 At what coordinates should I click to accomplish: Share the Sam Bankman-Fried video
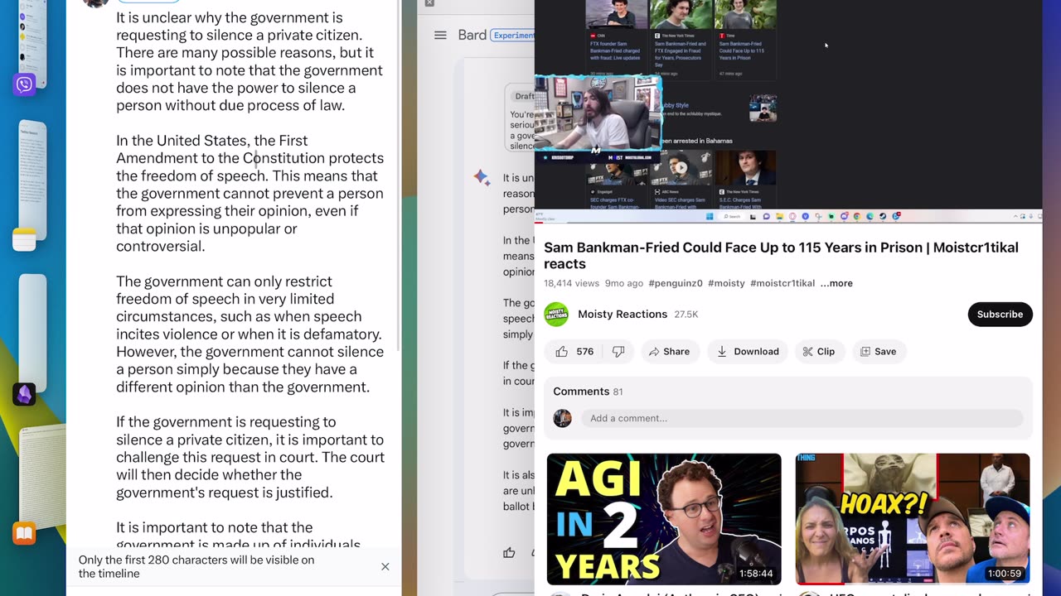(669, 352)
